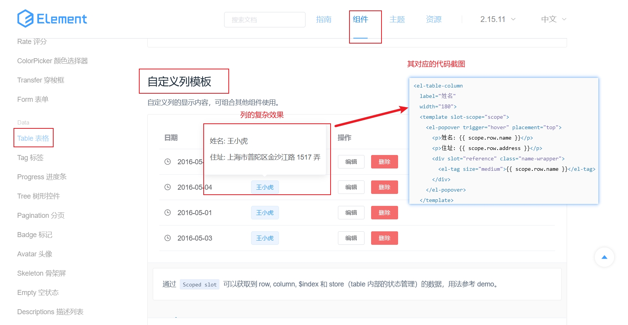Click the clock icon beside 2016-05-01
628x325 pixels.
pos(167,212)
